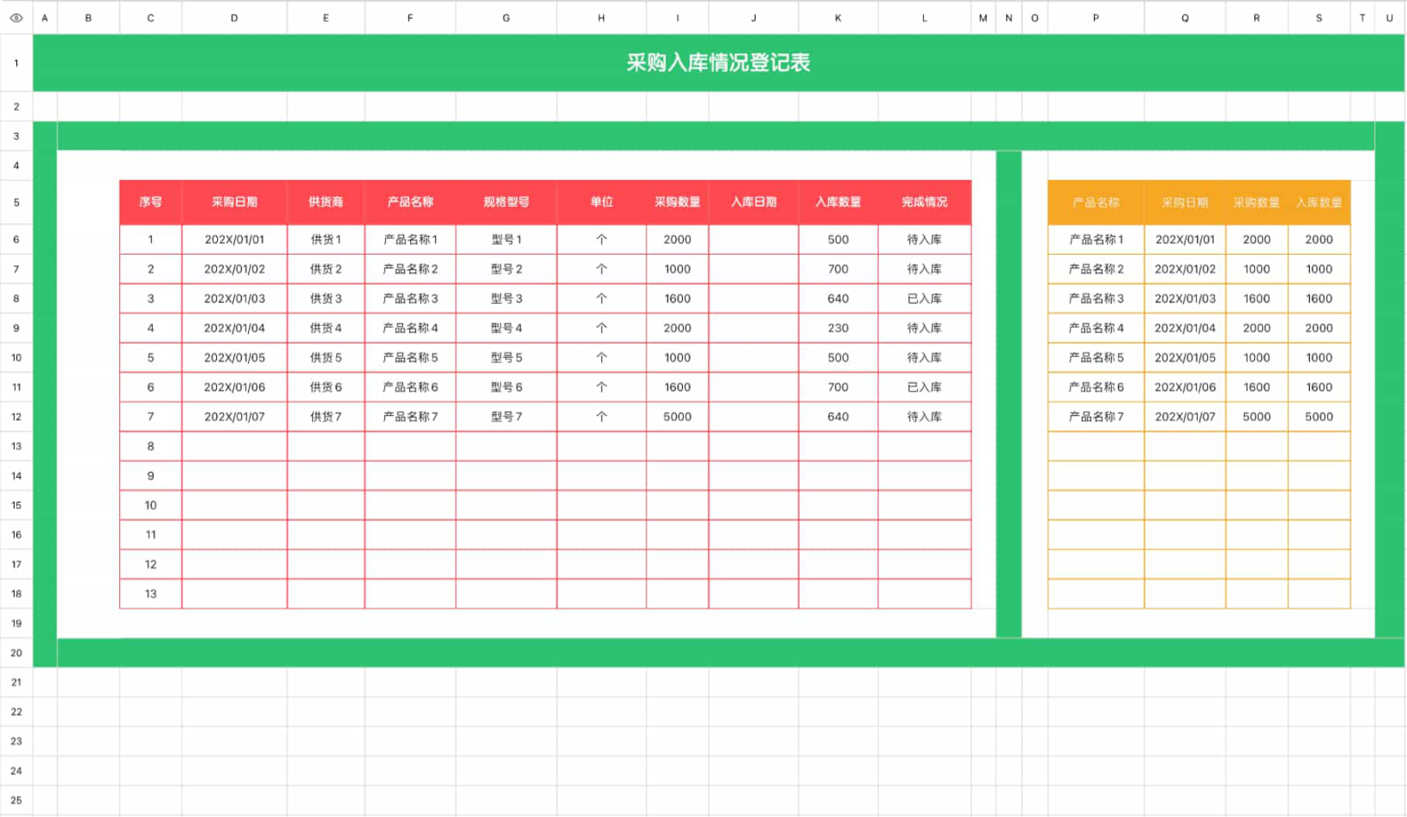Select 产品名称3 in the red table

[410, 299]
